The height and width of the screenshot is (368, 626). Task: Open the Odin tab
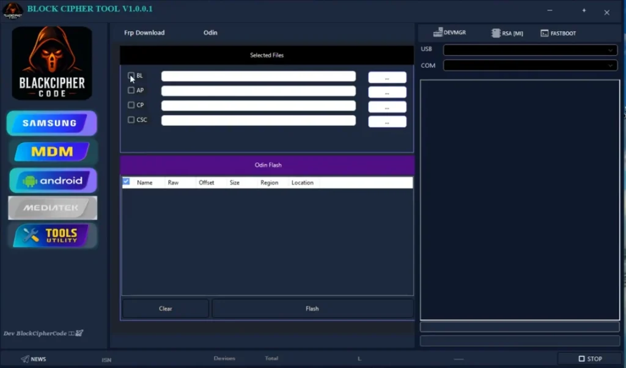click(210, 32)
